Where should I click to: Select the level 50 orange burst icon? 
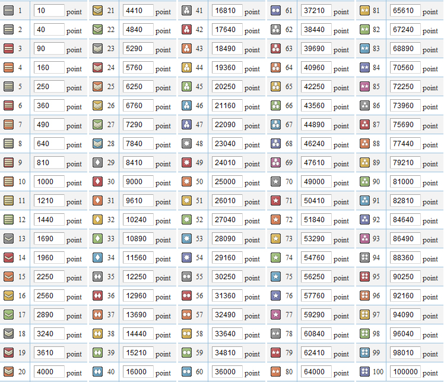coord(186,182)
